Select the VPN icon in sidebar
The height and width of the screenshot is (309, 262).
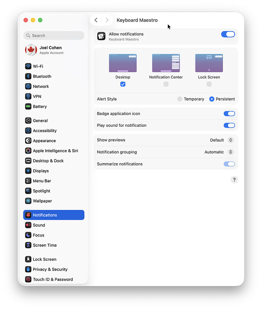(28, 96)
